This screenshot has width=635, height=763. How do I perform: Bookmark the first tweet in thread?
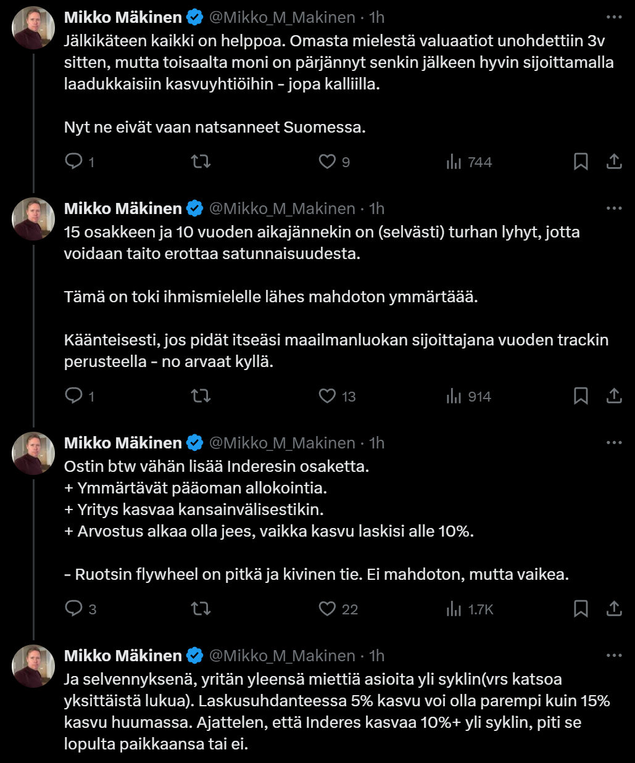(x=581, y=162)
